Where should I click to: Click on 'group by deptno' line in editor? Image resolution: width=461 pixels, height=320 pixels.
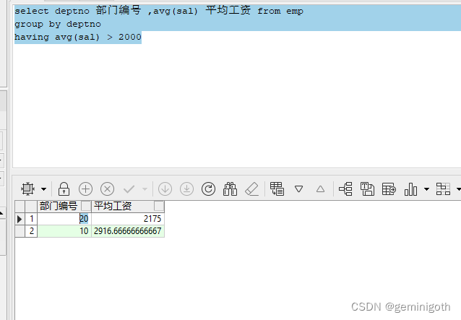click(58, 24)
